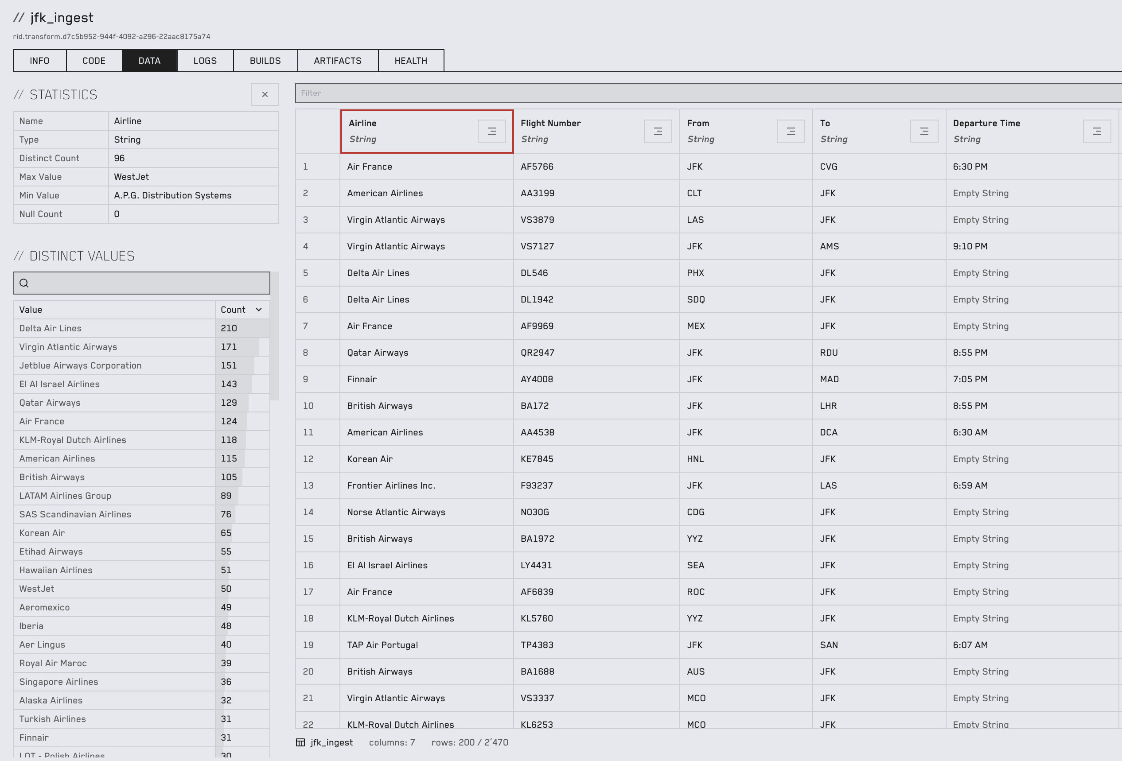The height and width of the screenshot is (761, 1122).
Task: Open the To column menu icon
Action: tap(924, 131)
